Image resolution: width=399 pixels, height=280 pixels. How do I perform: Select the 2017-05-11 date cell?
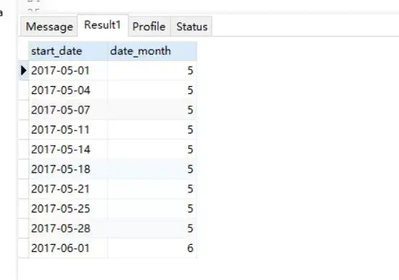coord(68,130)
